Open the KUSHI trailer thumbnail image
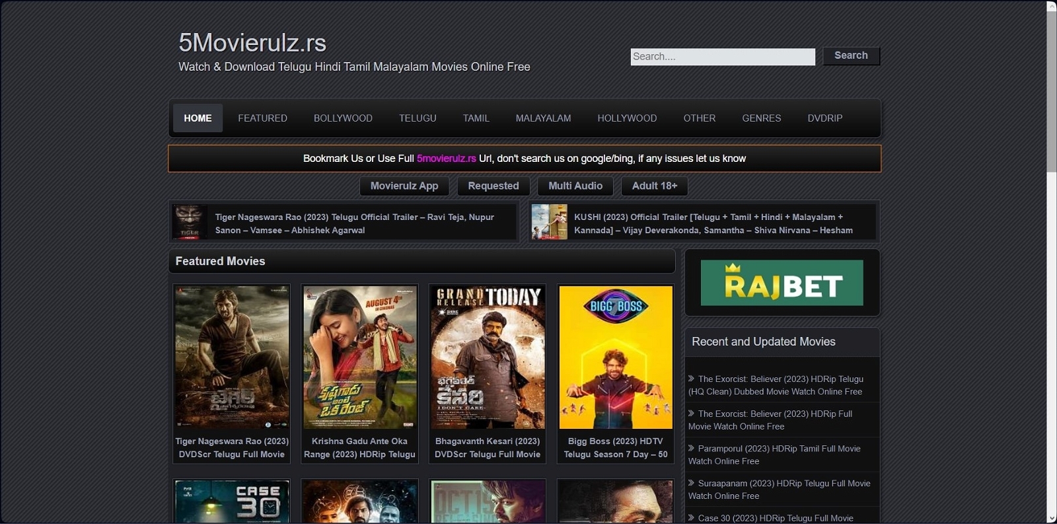The height and width of the screenshot is (524, 1057). (x=549, y=222)
